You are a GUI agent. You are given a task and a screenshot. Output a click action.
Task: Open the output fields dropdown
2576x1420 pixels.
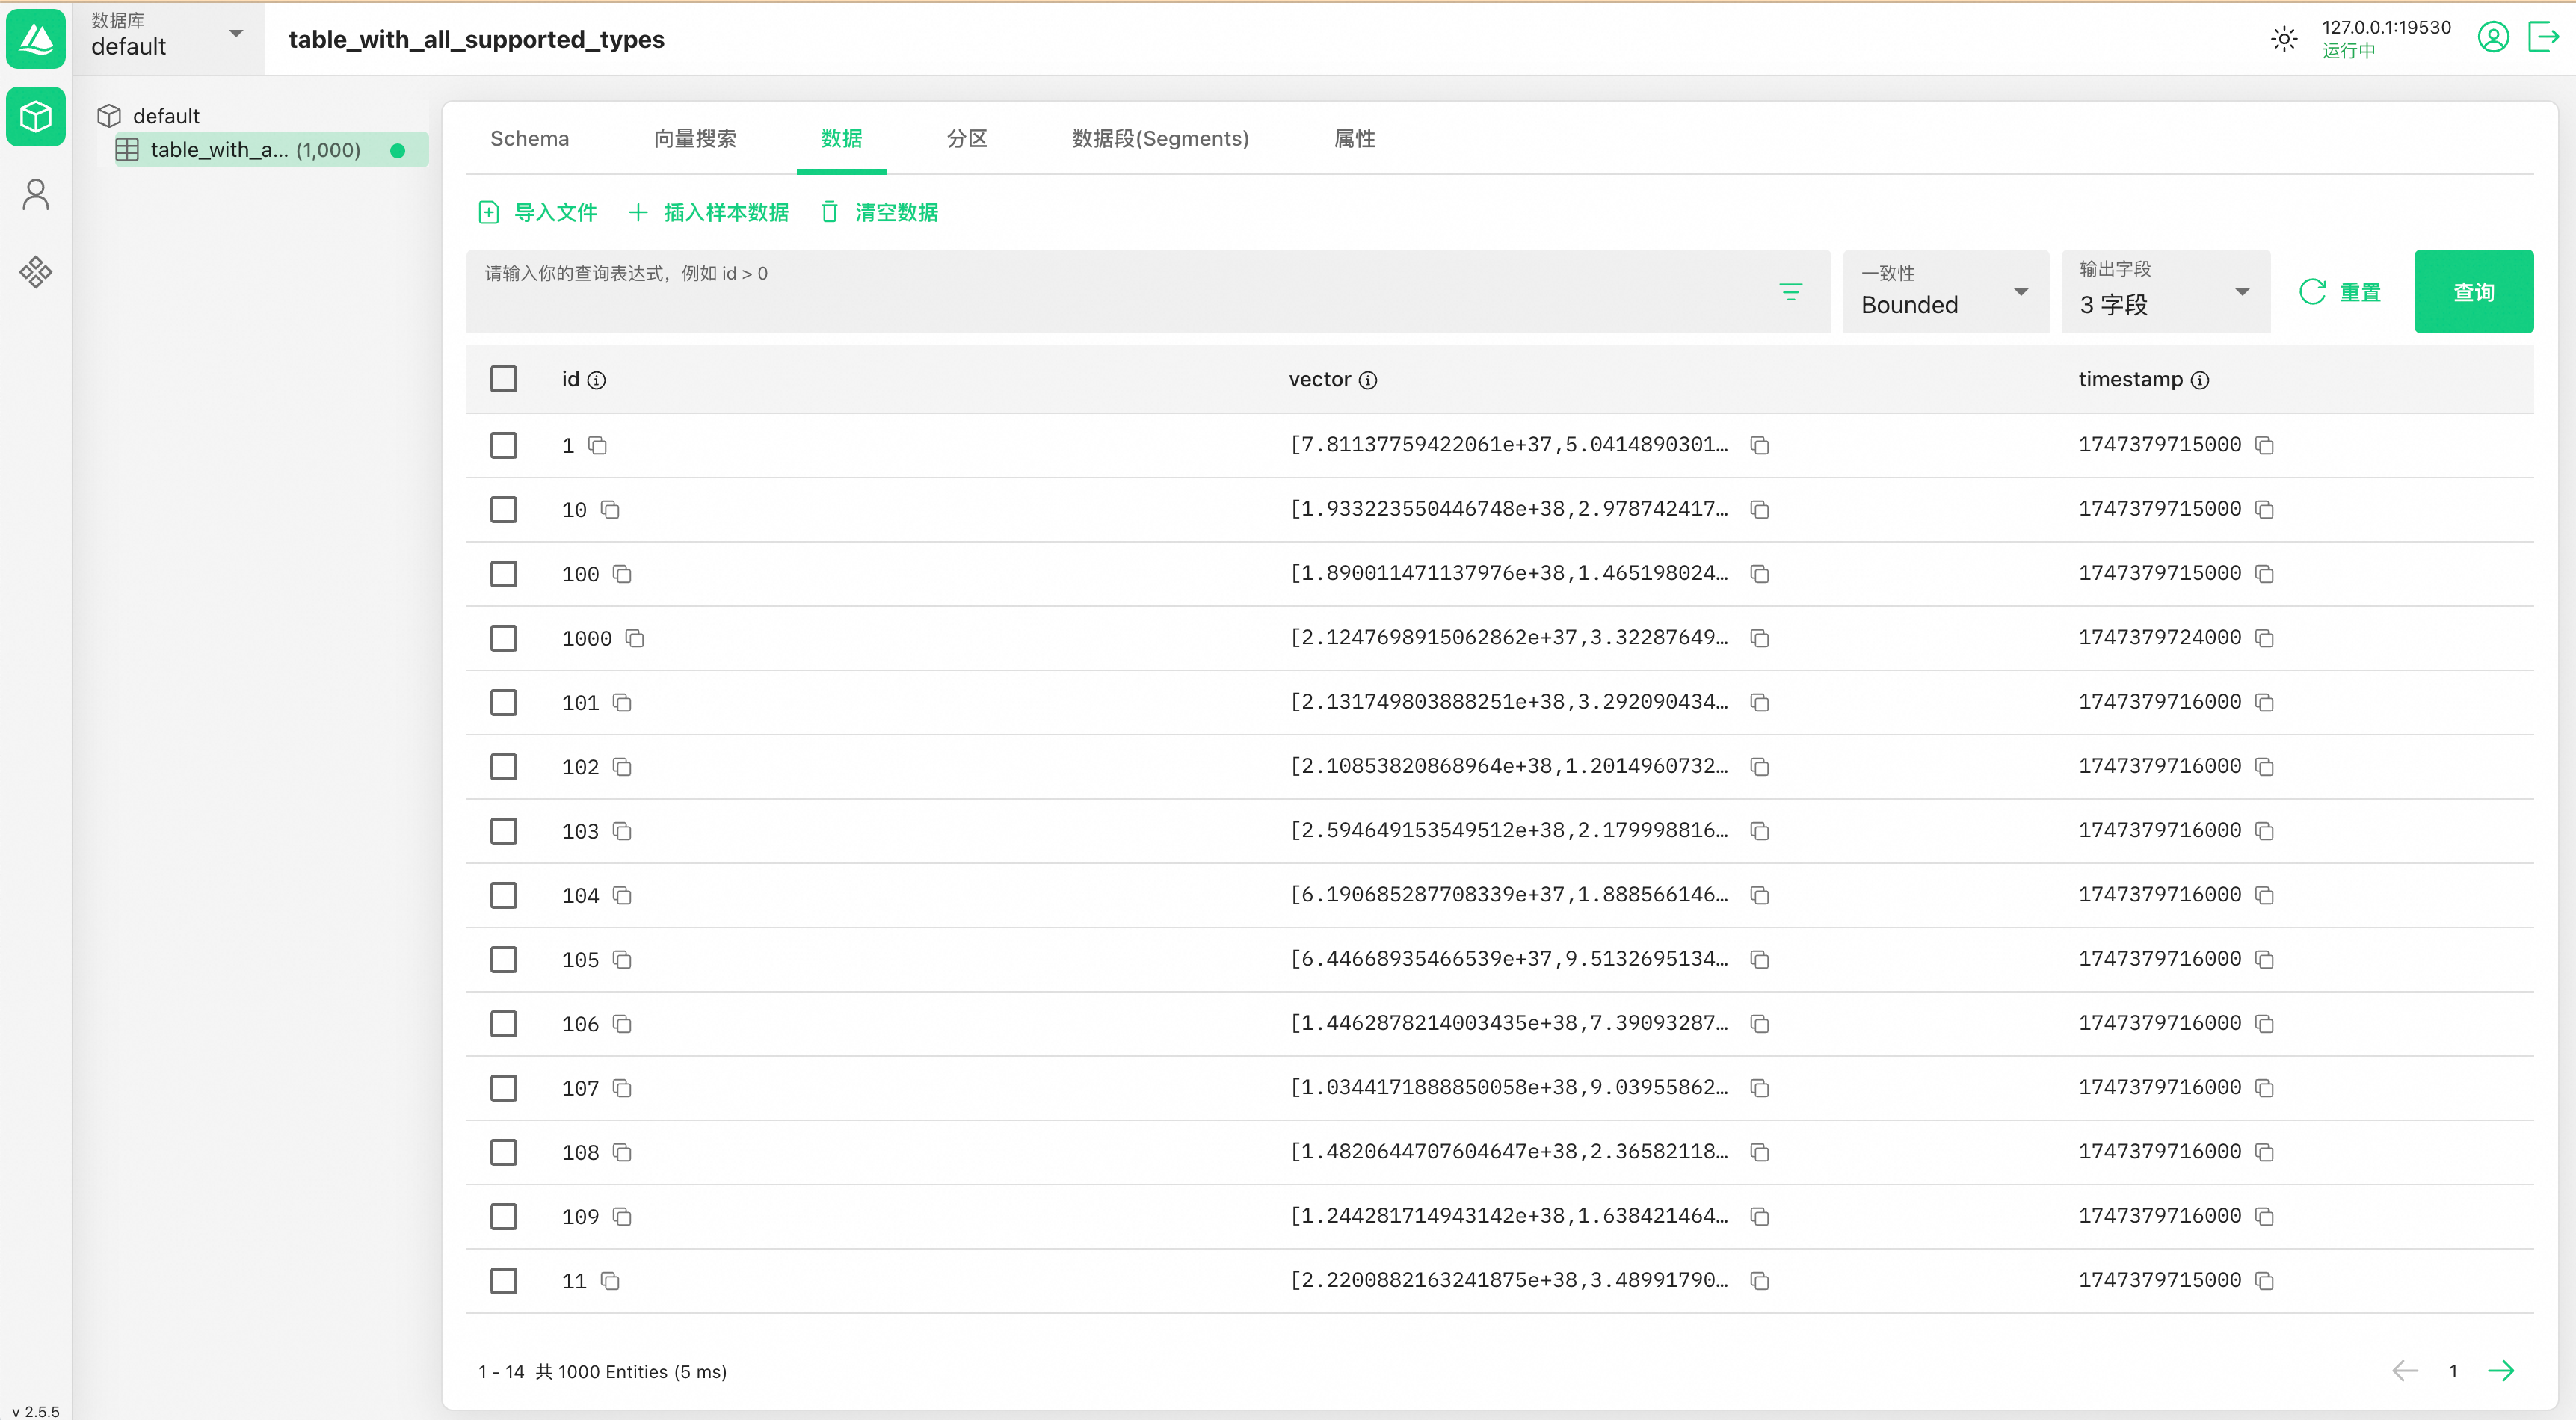pos(2165,291)
